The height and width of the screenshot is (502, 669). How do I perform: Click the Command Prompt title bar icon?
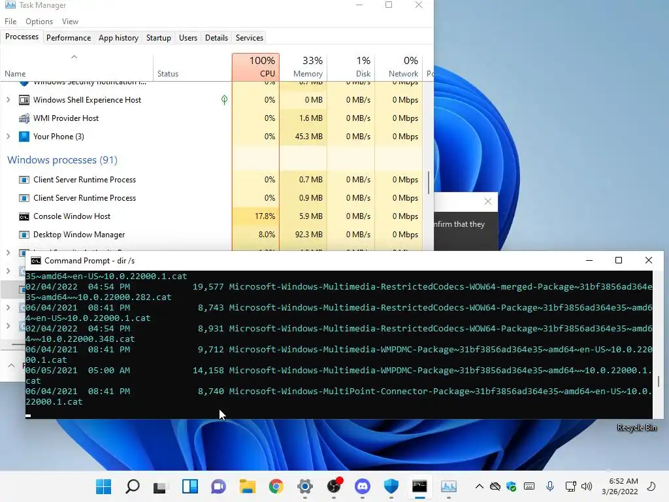36,261
